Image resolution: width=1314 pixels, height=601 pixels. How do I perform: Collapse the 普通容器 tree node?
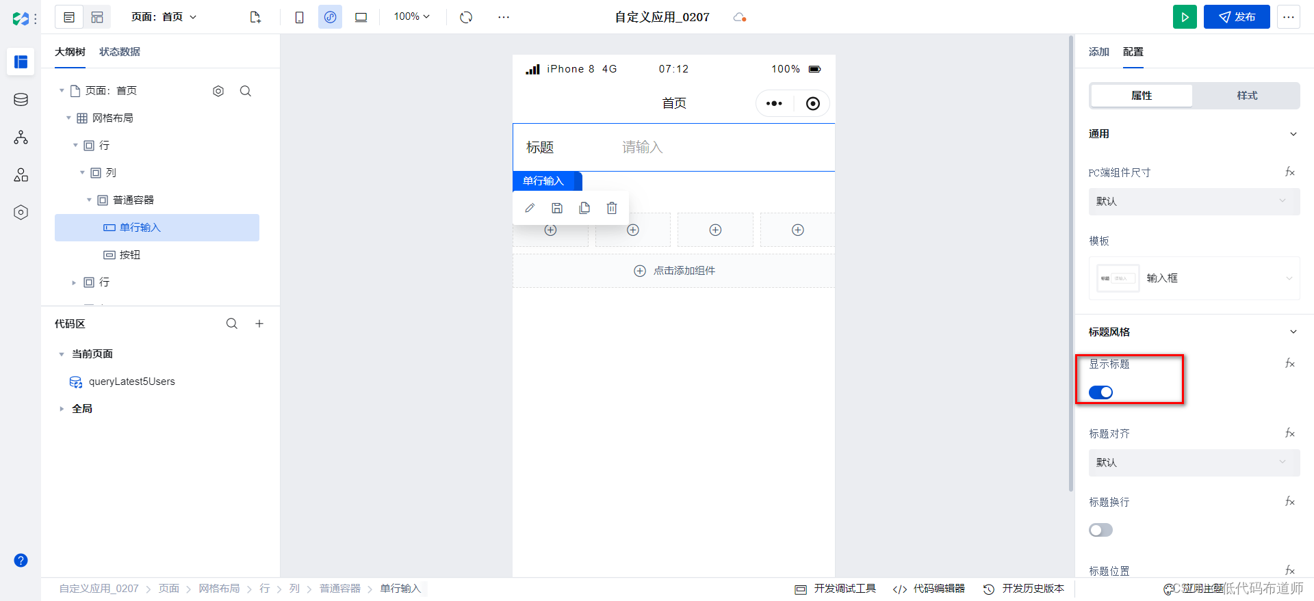89,200
